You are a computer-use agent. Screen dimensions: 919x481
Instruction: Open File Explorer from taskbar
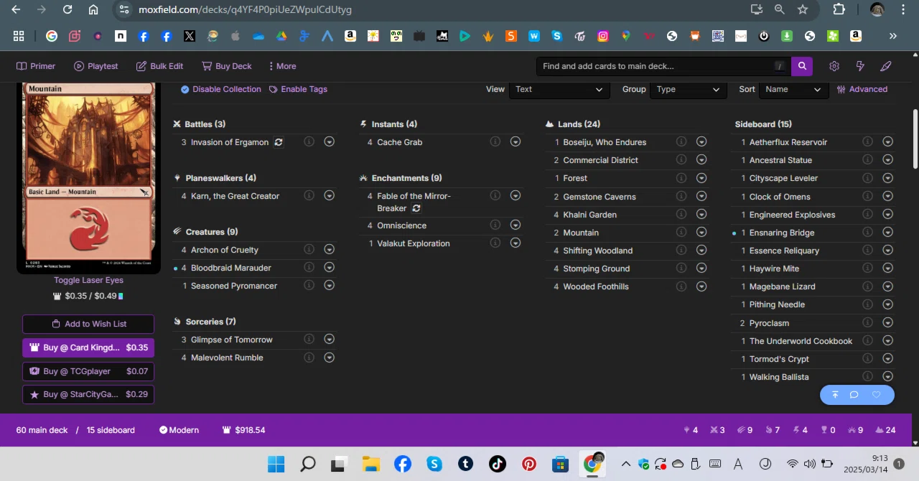[x=370, y=464]
